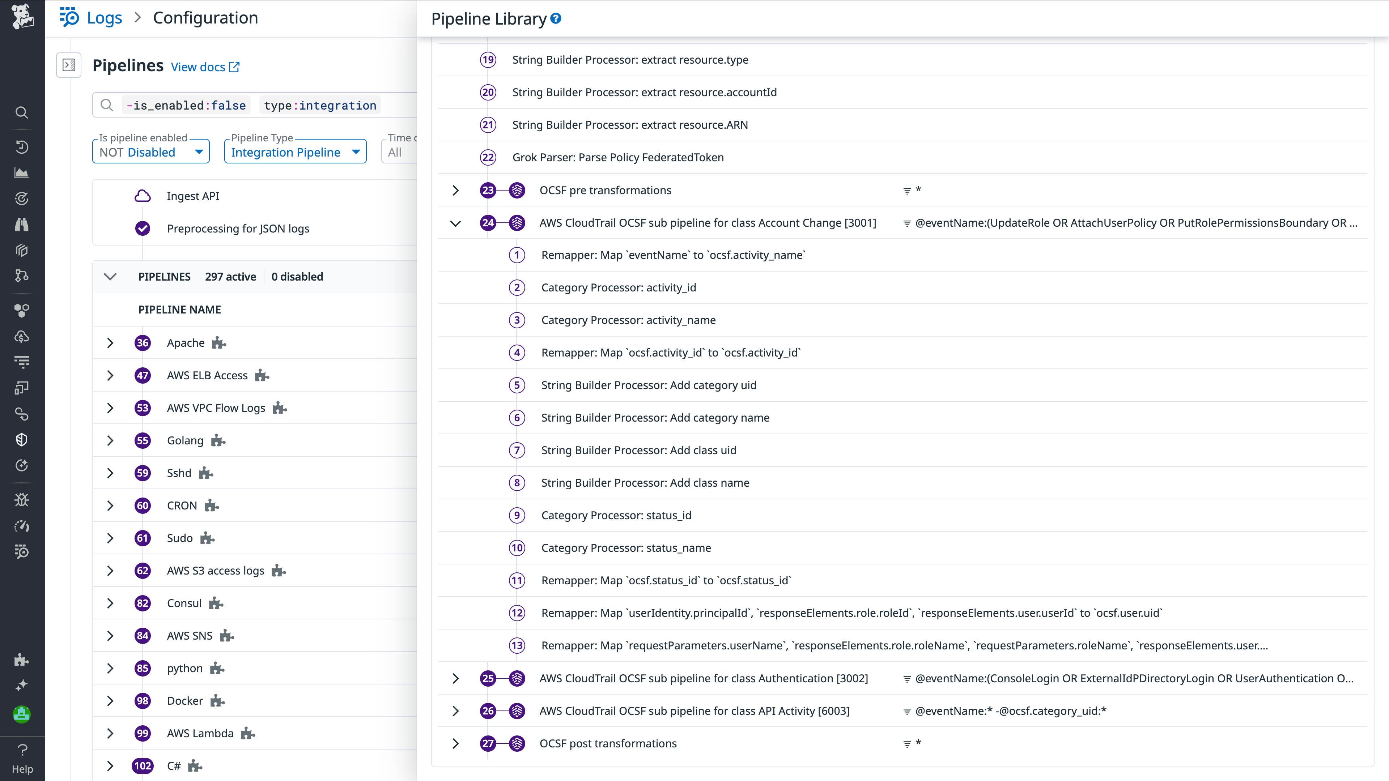Image resolution: width=1389 pixels, height=781 pixels.
Task: Click the Security shield icon
Action: (x=22, y=439)
